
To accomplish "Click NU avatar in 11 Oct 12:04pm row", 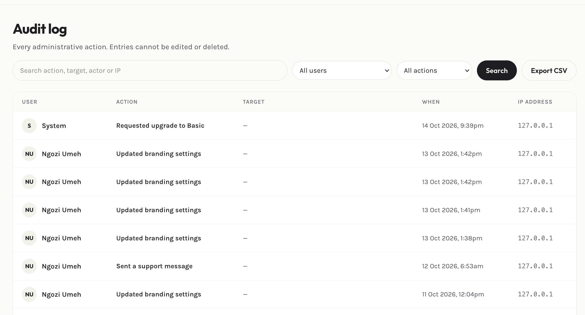I will pos(29,294).
